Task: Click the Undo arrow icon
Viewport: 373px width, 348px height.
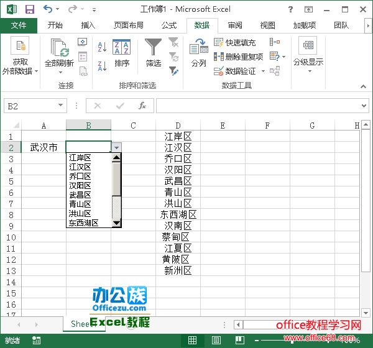Action: (48, 9)
